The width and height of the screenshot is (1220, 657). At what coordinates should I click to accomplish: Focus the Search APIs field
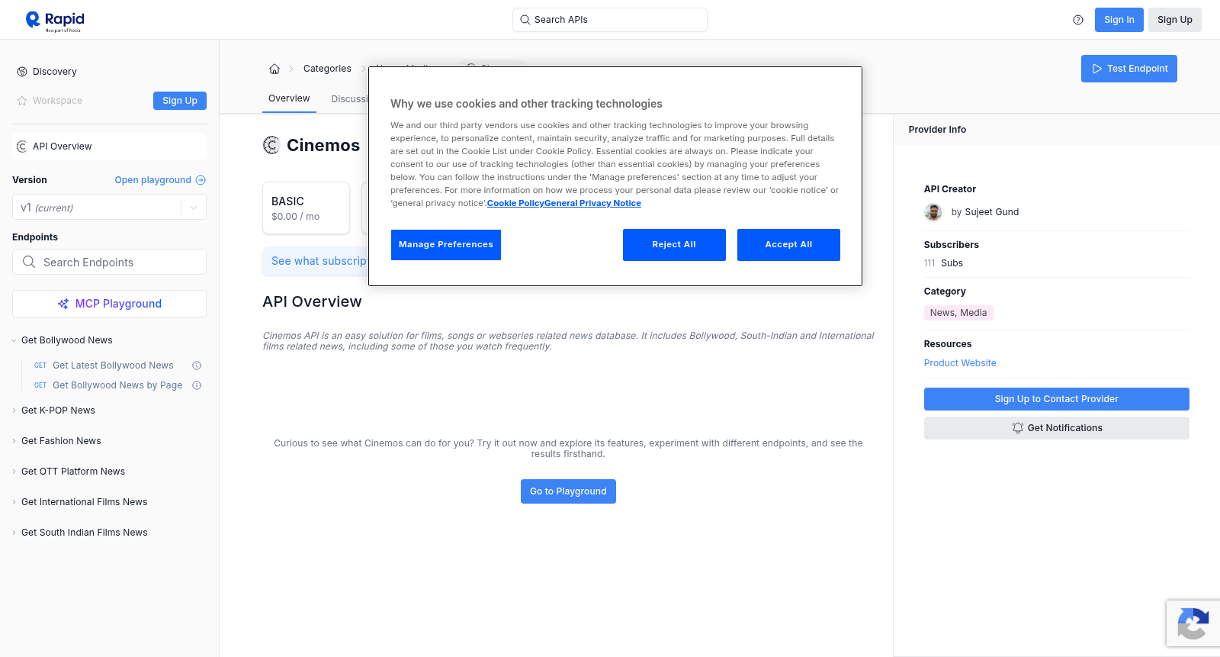[x=610, y=20]
